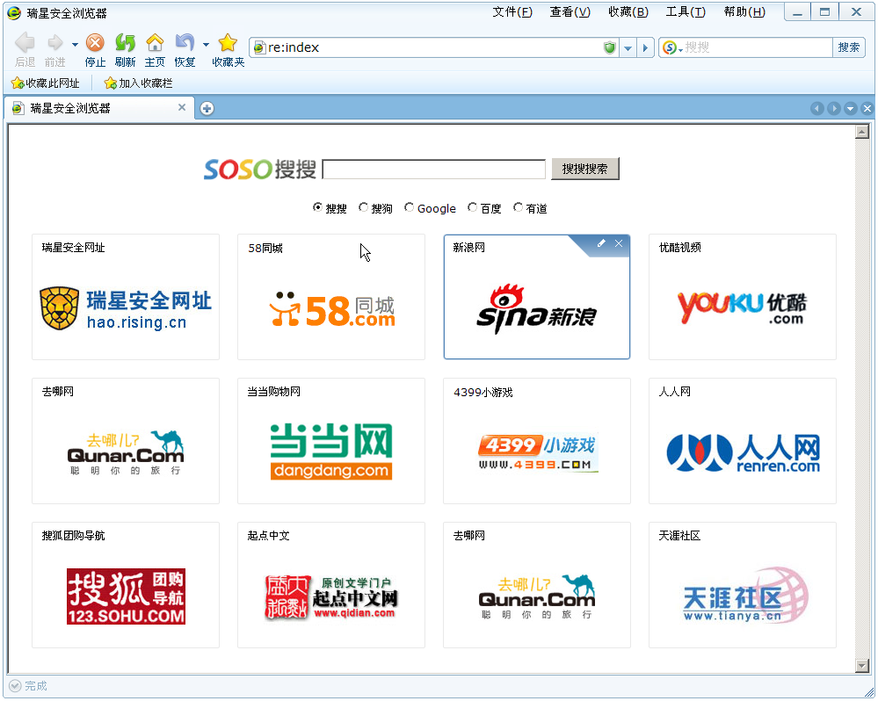Open the 帮助(H) menu
The height and width of the screenshot is (701, 878).
tap(744, 12)
